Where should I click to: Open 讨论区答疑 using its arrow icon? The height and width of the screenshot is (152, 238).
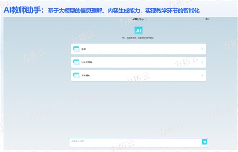tap(202, 62)
